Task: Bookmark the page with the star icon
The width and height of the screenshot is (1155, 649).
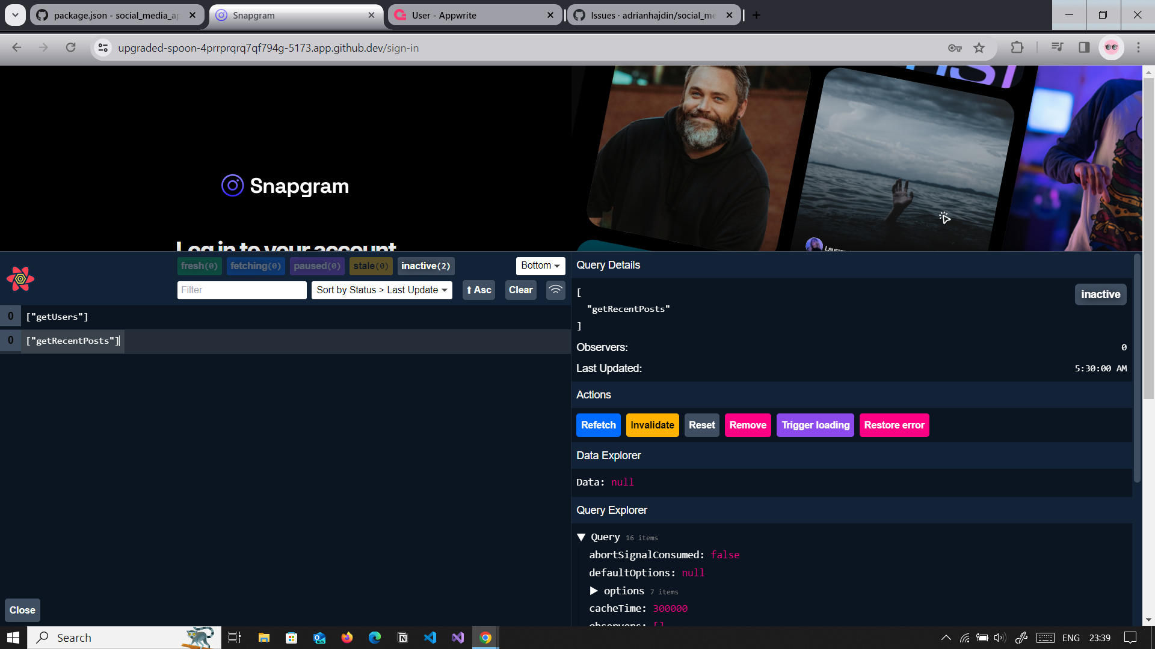Action: (979, 48)
